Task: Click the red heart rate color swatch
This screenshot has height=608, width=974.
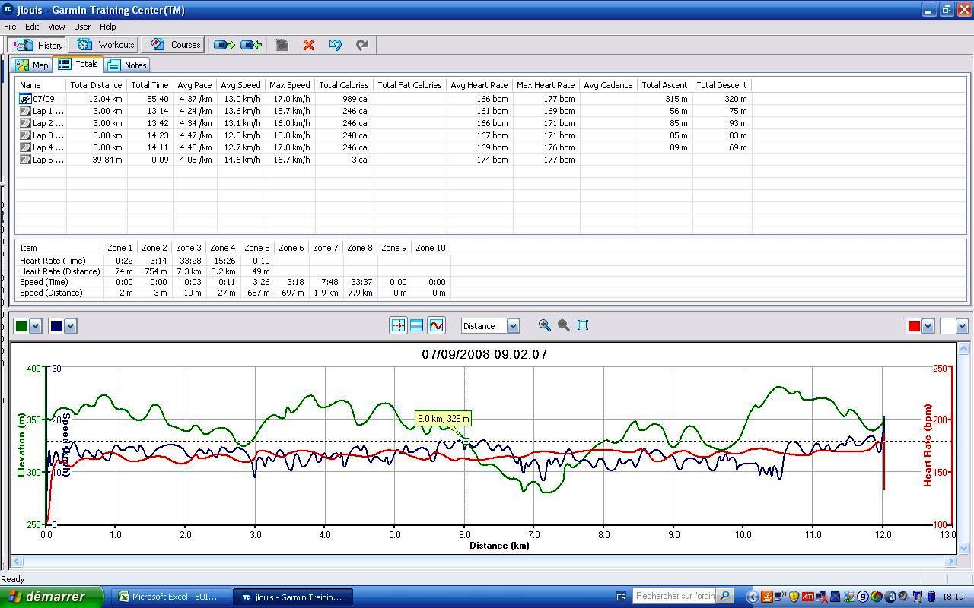Action: [x=914, y=326]
